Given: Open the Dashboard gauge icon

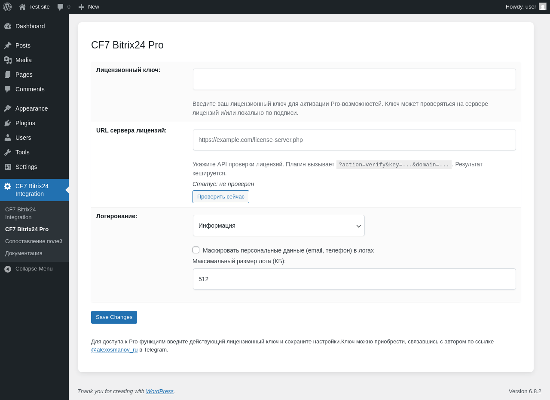Looking at the screenshot, I should [x=8, y=26].
